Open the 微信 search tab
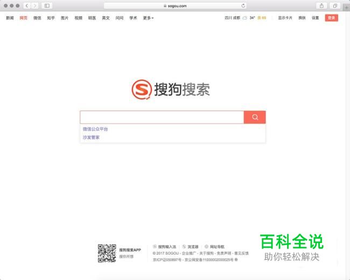This screenshot has height=280, width=350. tap(37, 18)
